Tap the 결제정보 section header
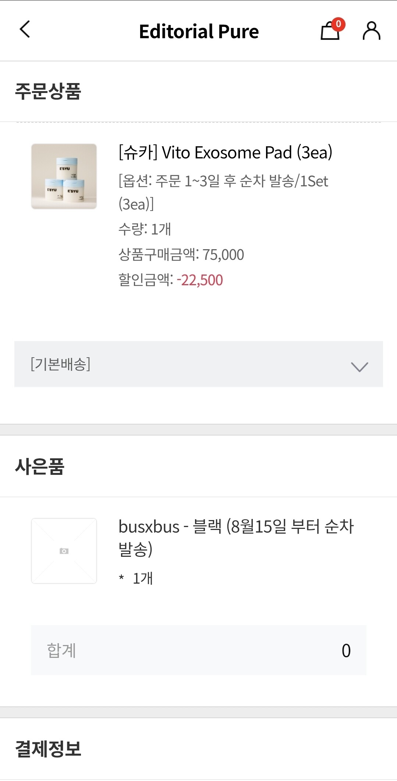 tap(48, 749)
